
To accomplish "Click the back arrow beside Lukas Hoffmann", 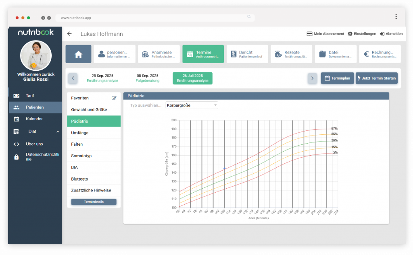I will [69, 34].
